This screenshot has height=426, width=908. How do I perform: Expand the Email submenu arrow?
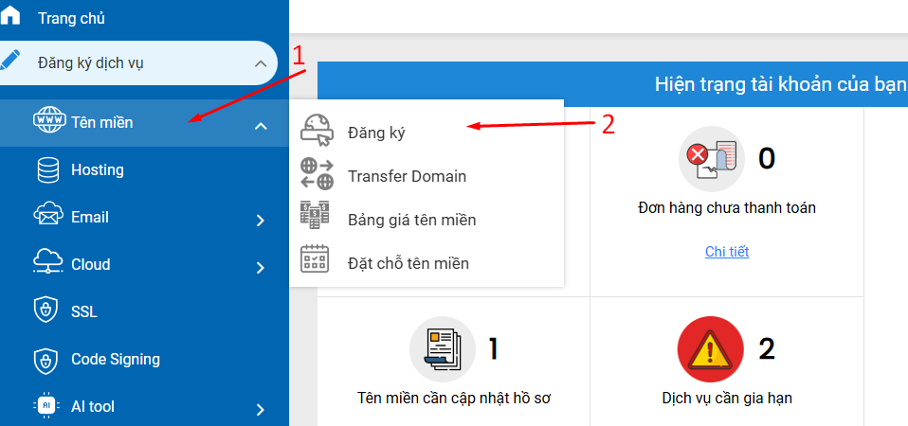tap(261, 221)
